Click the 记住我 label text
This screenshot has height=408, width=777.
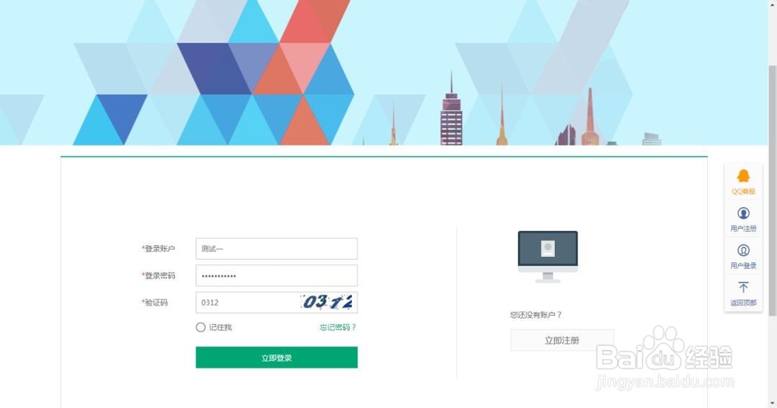pos(220,327)
